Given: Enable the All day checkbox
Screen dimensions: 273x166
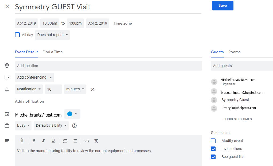Looking at the screenshot, I should (17, 35).
